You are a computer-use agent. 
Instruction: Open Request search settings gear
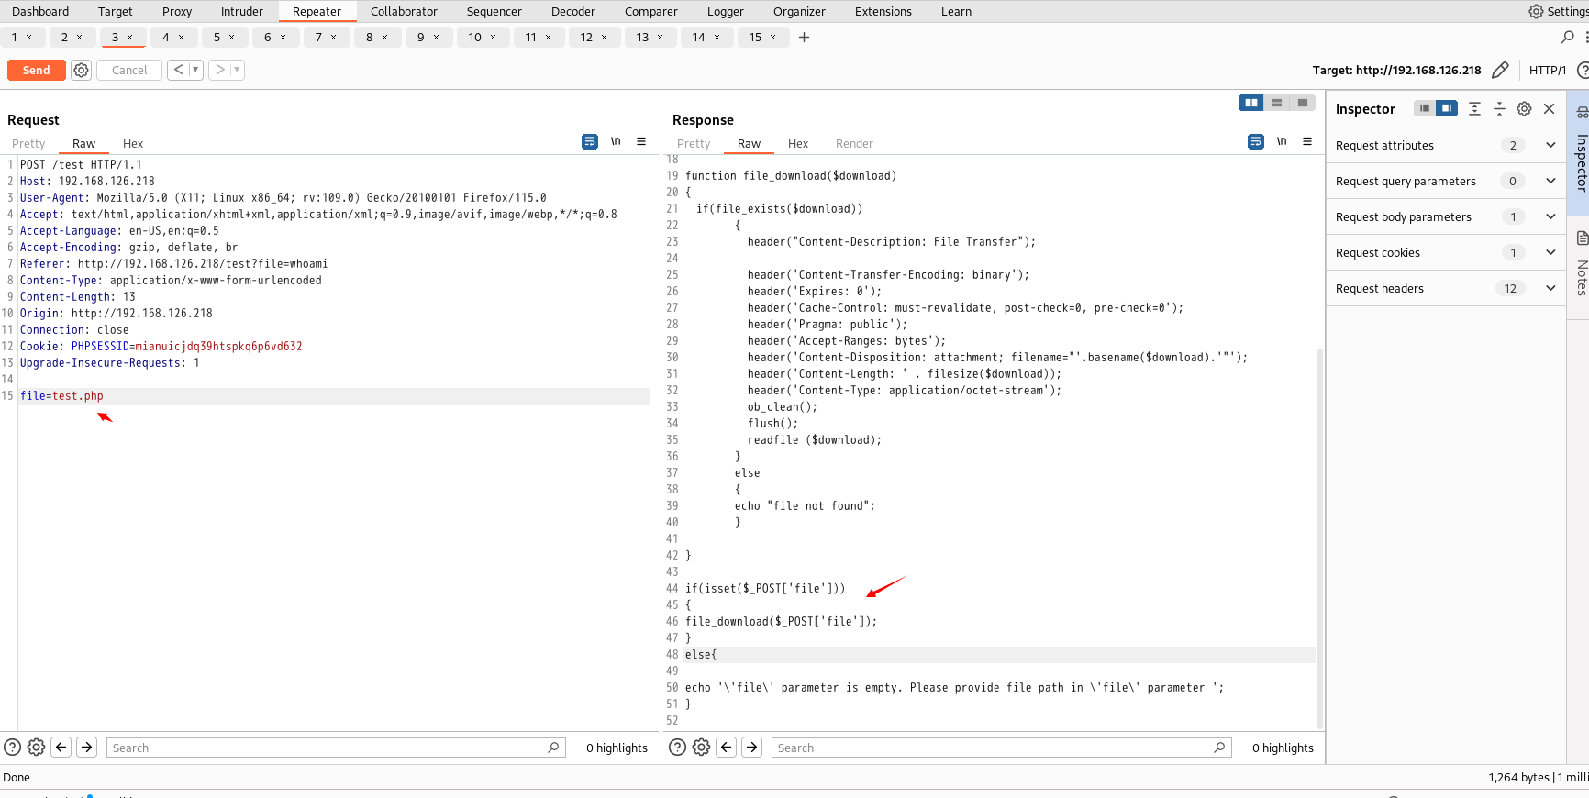[x=36, y=748]
